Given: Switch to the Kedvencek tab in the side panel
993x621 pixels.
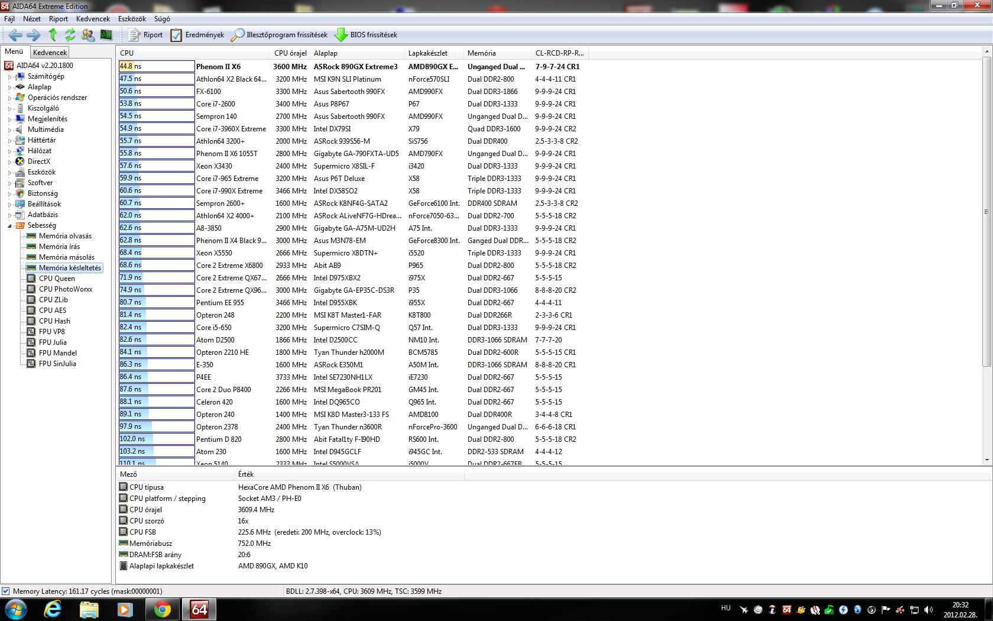Looking at the screenshot, I should click(x=50, y=53).
